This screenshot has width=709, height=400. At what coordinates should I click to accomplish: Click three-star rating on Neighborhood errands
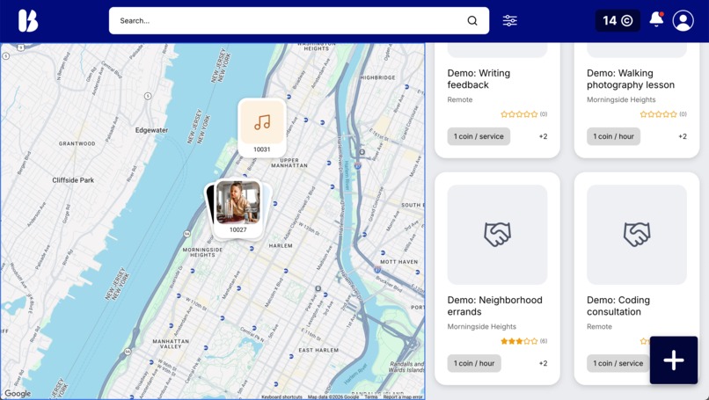(519, 341)
